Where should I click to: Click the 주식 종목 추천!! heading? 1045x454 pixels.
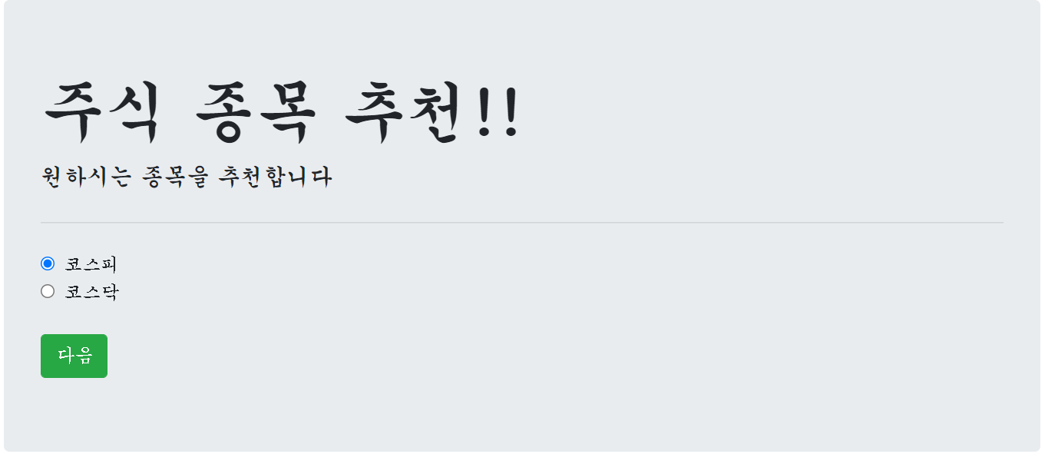[x=282, y=111]
